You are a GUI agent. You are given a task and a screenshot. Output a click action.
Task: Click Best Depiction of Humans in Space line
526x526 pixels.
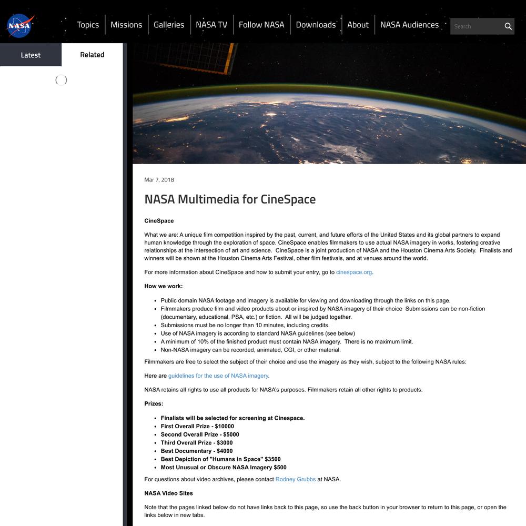220,459
